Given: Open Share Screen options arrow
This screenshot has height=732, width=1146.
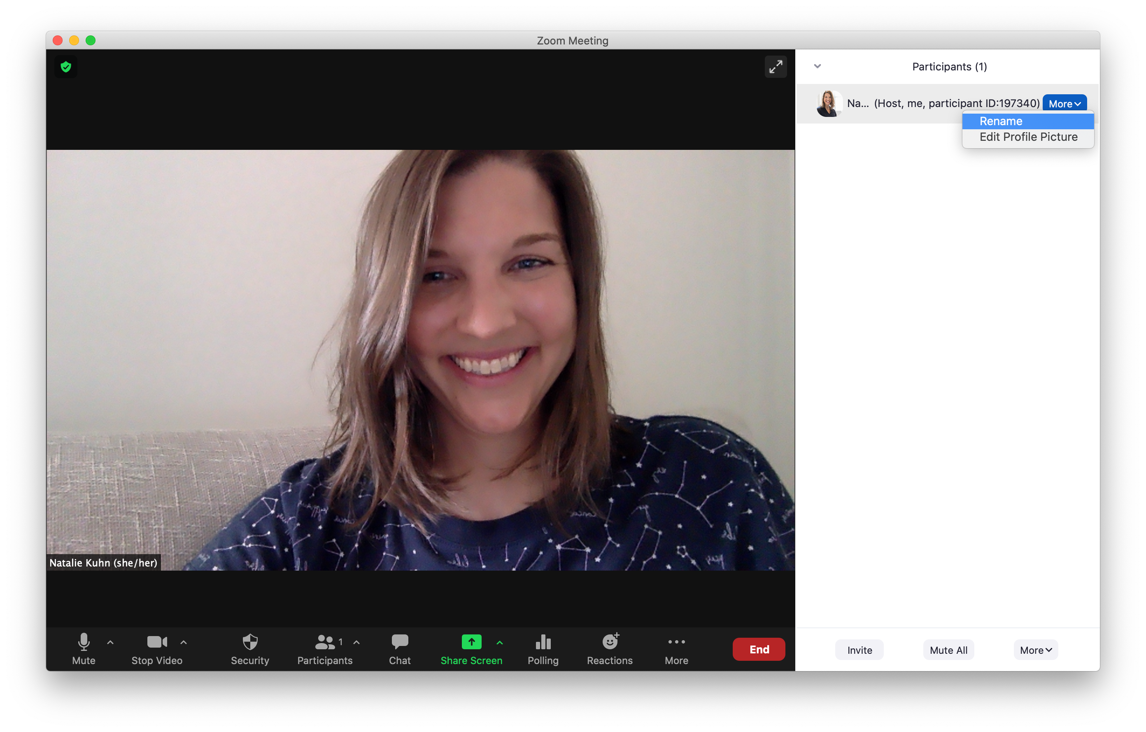Looking at the screenshot, I should click(500, 643).
